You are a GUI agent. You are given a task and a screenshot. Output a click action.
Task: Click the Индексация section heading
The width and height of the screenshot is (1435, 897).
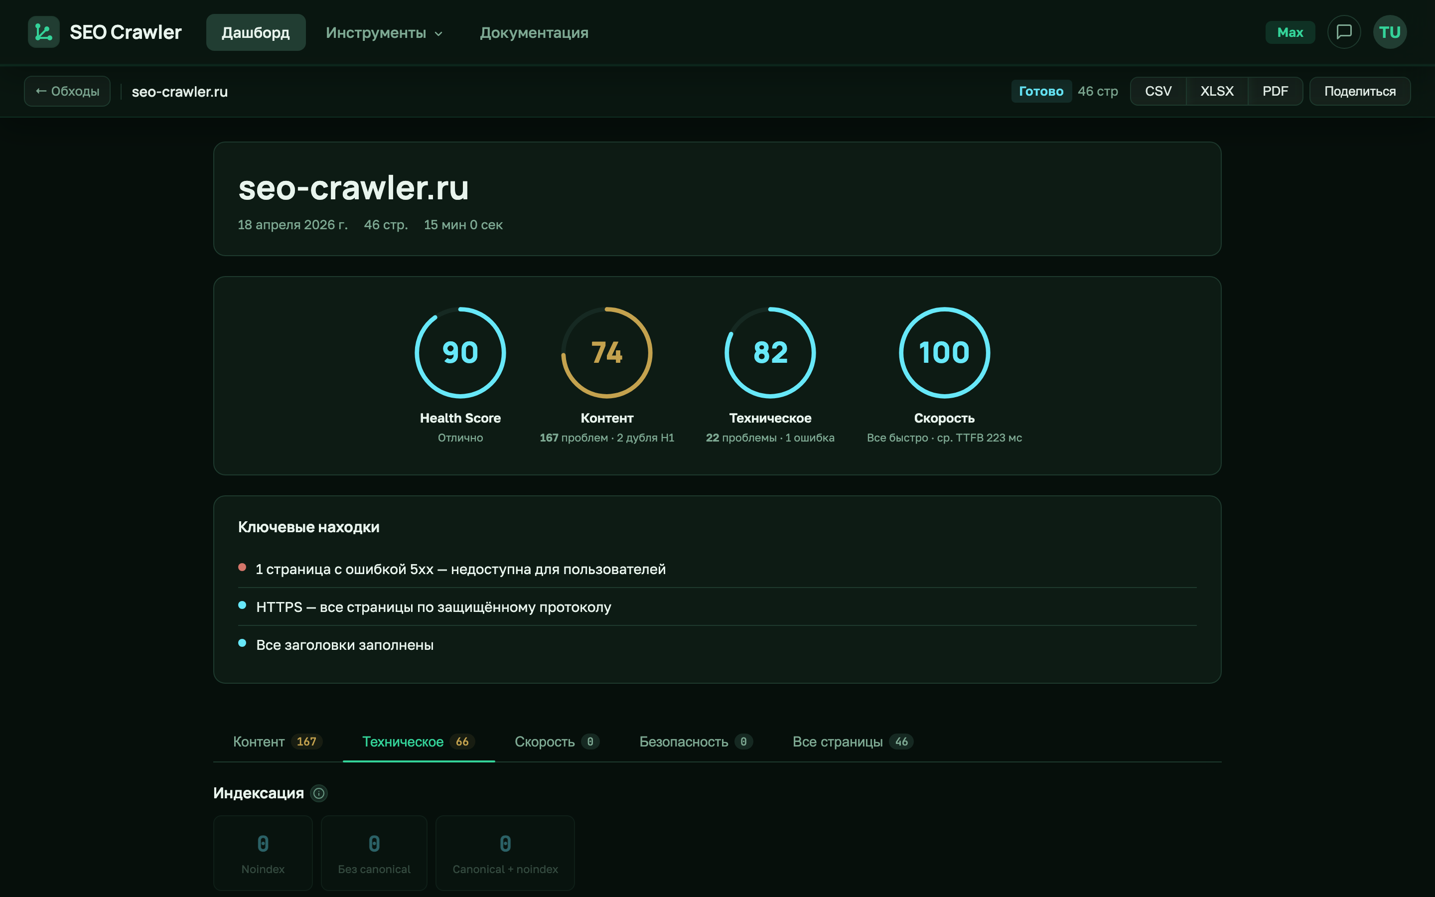259,793
